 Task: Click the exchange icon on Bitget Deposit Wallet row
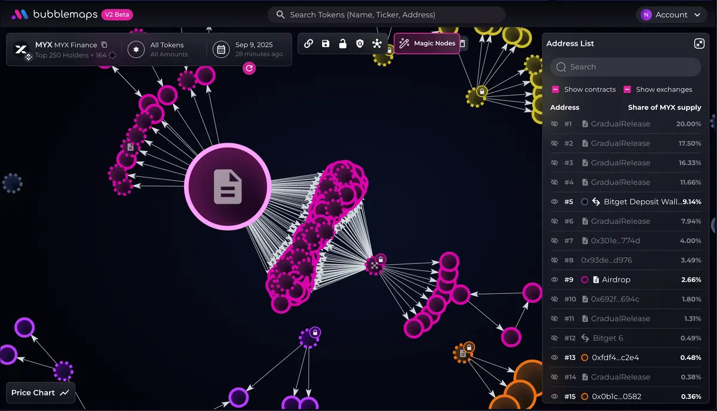coord(596,202)
